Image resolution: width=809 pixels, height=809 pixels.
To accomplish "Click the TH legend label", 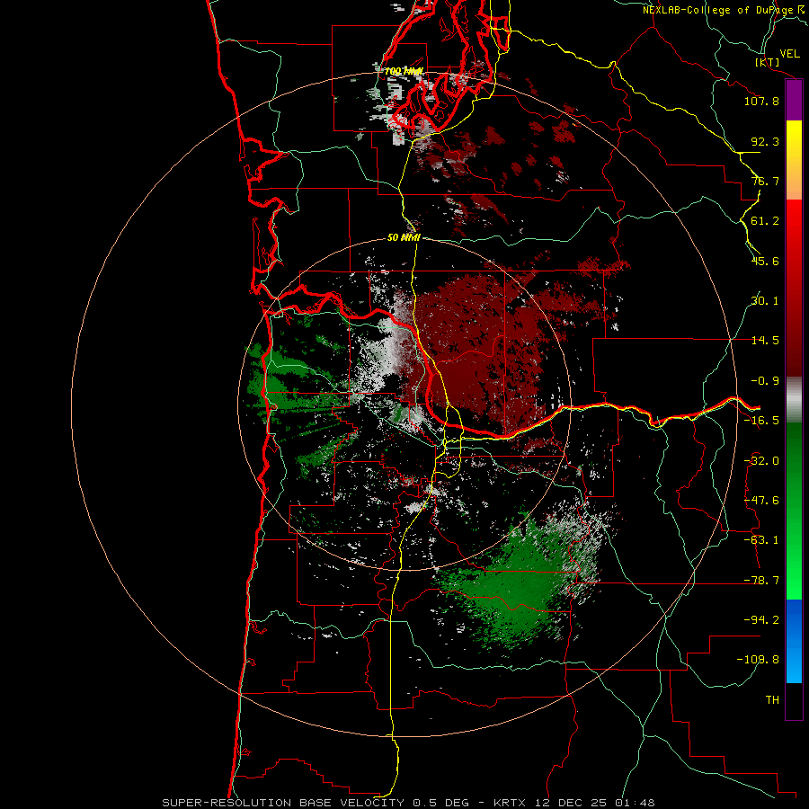I will (x=772, y=700).
